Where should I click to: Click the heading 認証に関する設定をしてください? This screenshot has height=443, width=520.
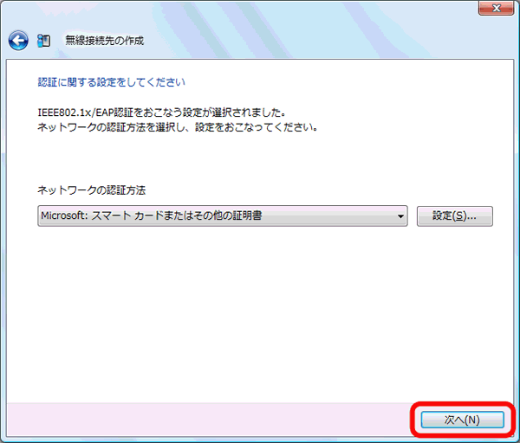coord(112,82)
